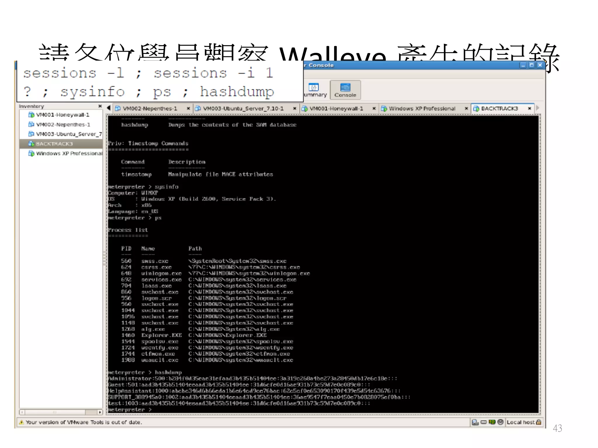Click the inventory scrollbar left arrow
This screenshot has width=598, height=448.
[x=22, y=412]
